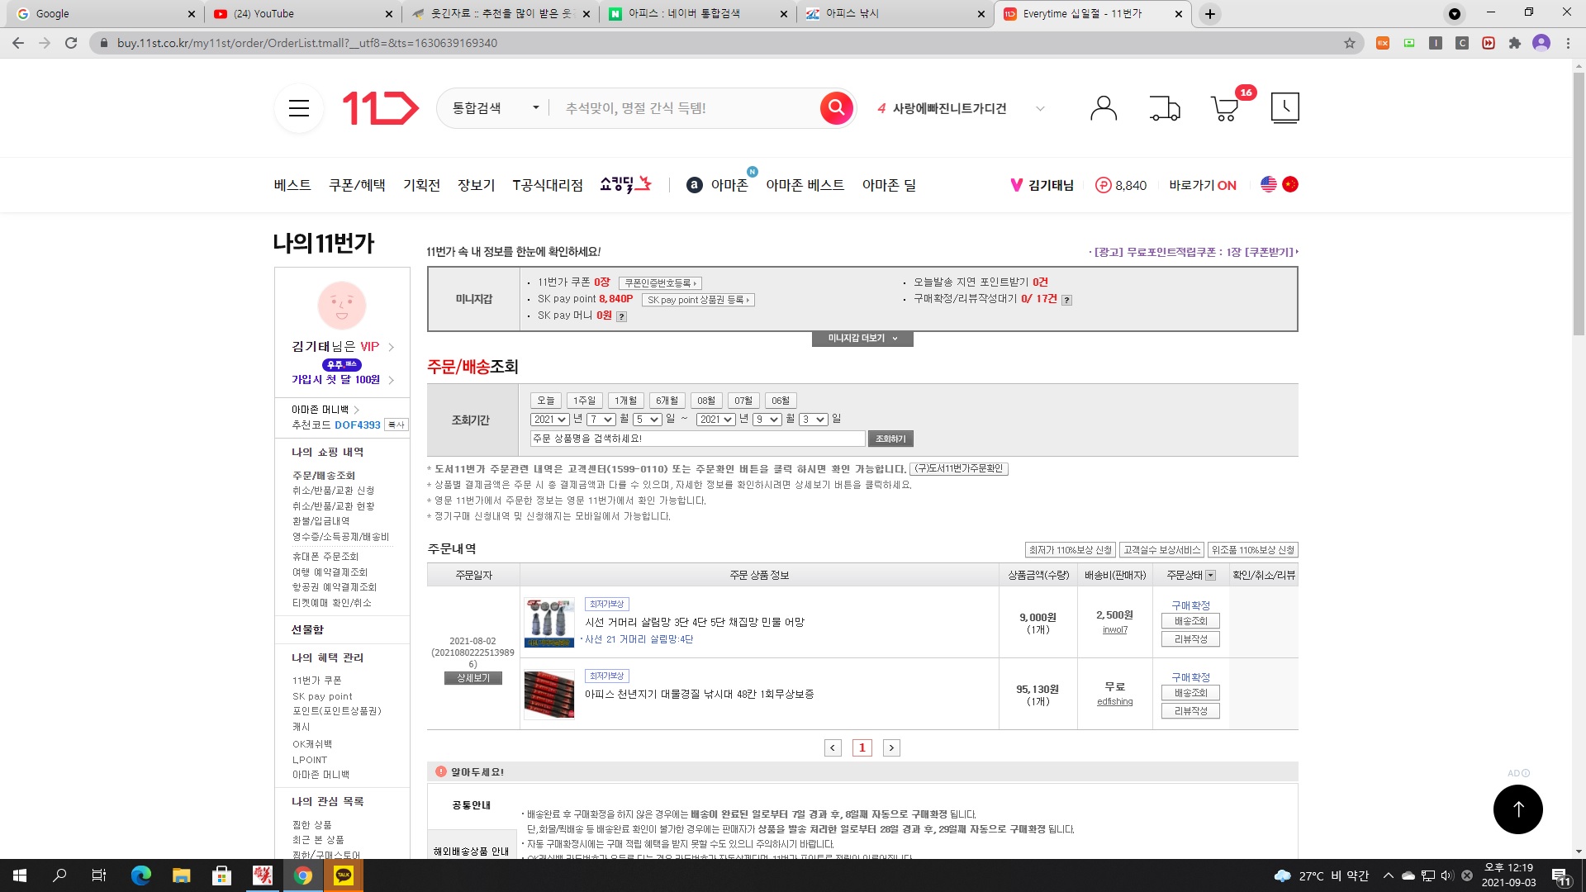
Task: Open Microsoft Edge from taskbar
Action: pos(141,875)
